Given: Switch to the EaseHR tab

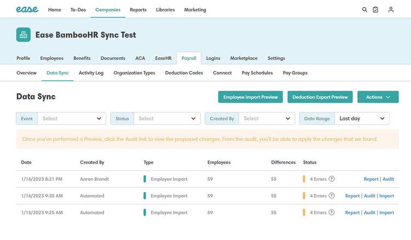Looking at the screenshot, I should pos(163,58).
